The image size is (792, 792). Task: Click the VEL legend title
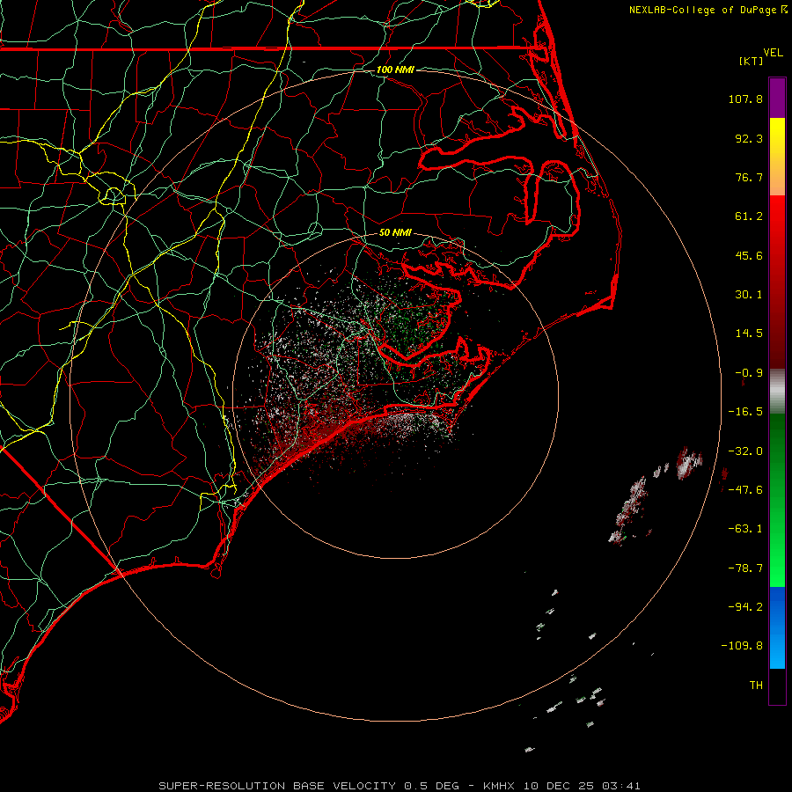pos(773,53)
